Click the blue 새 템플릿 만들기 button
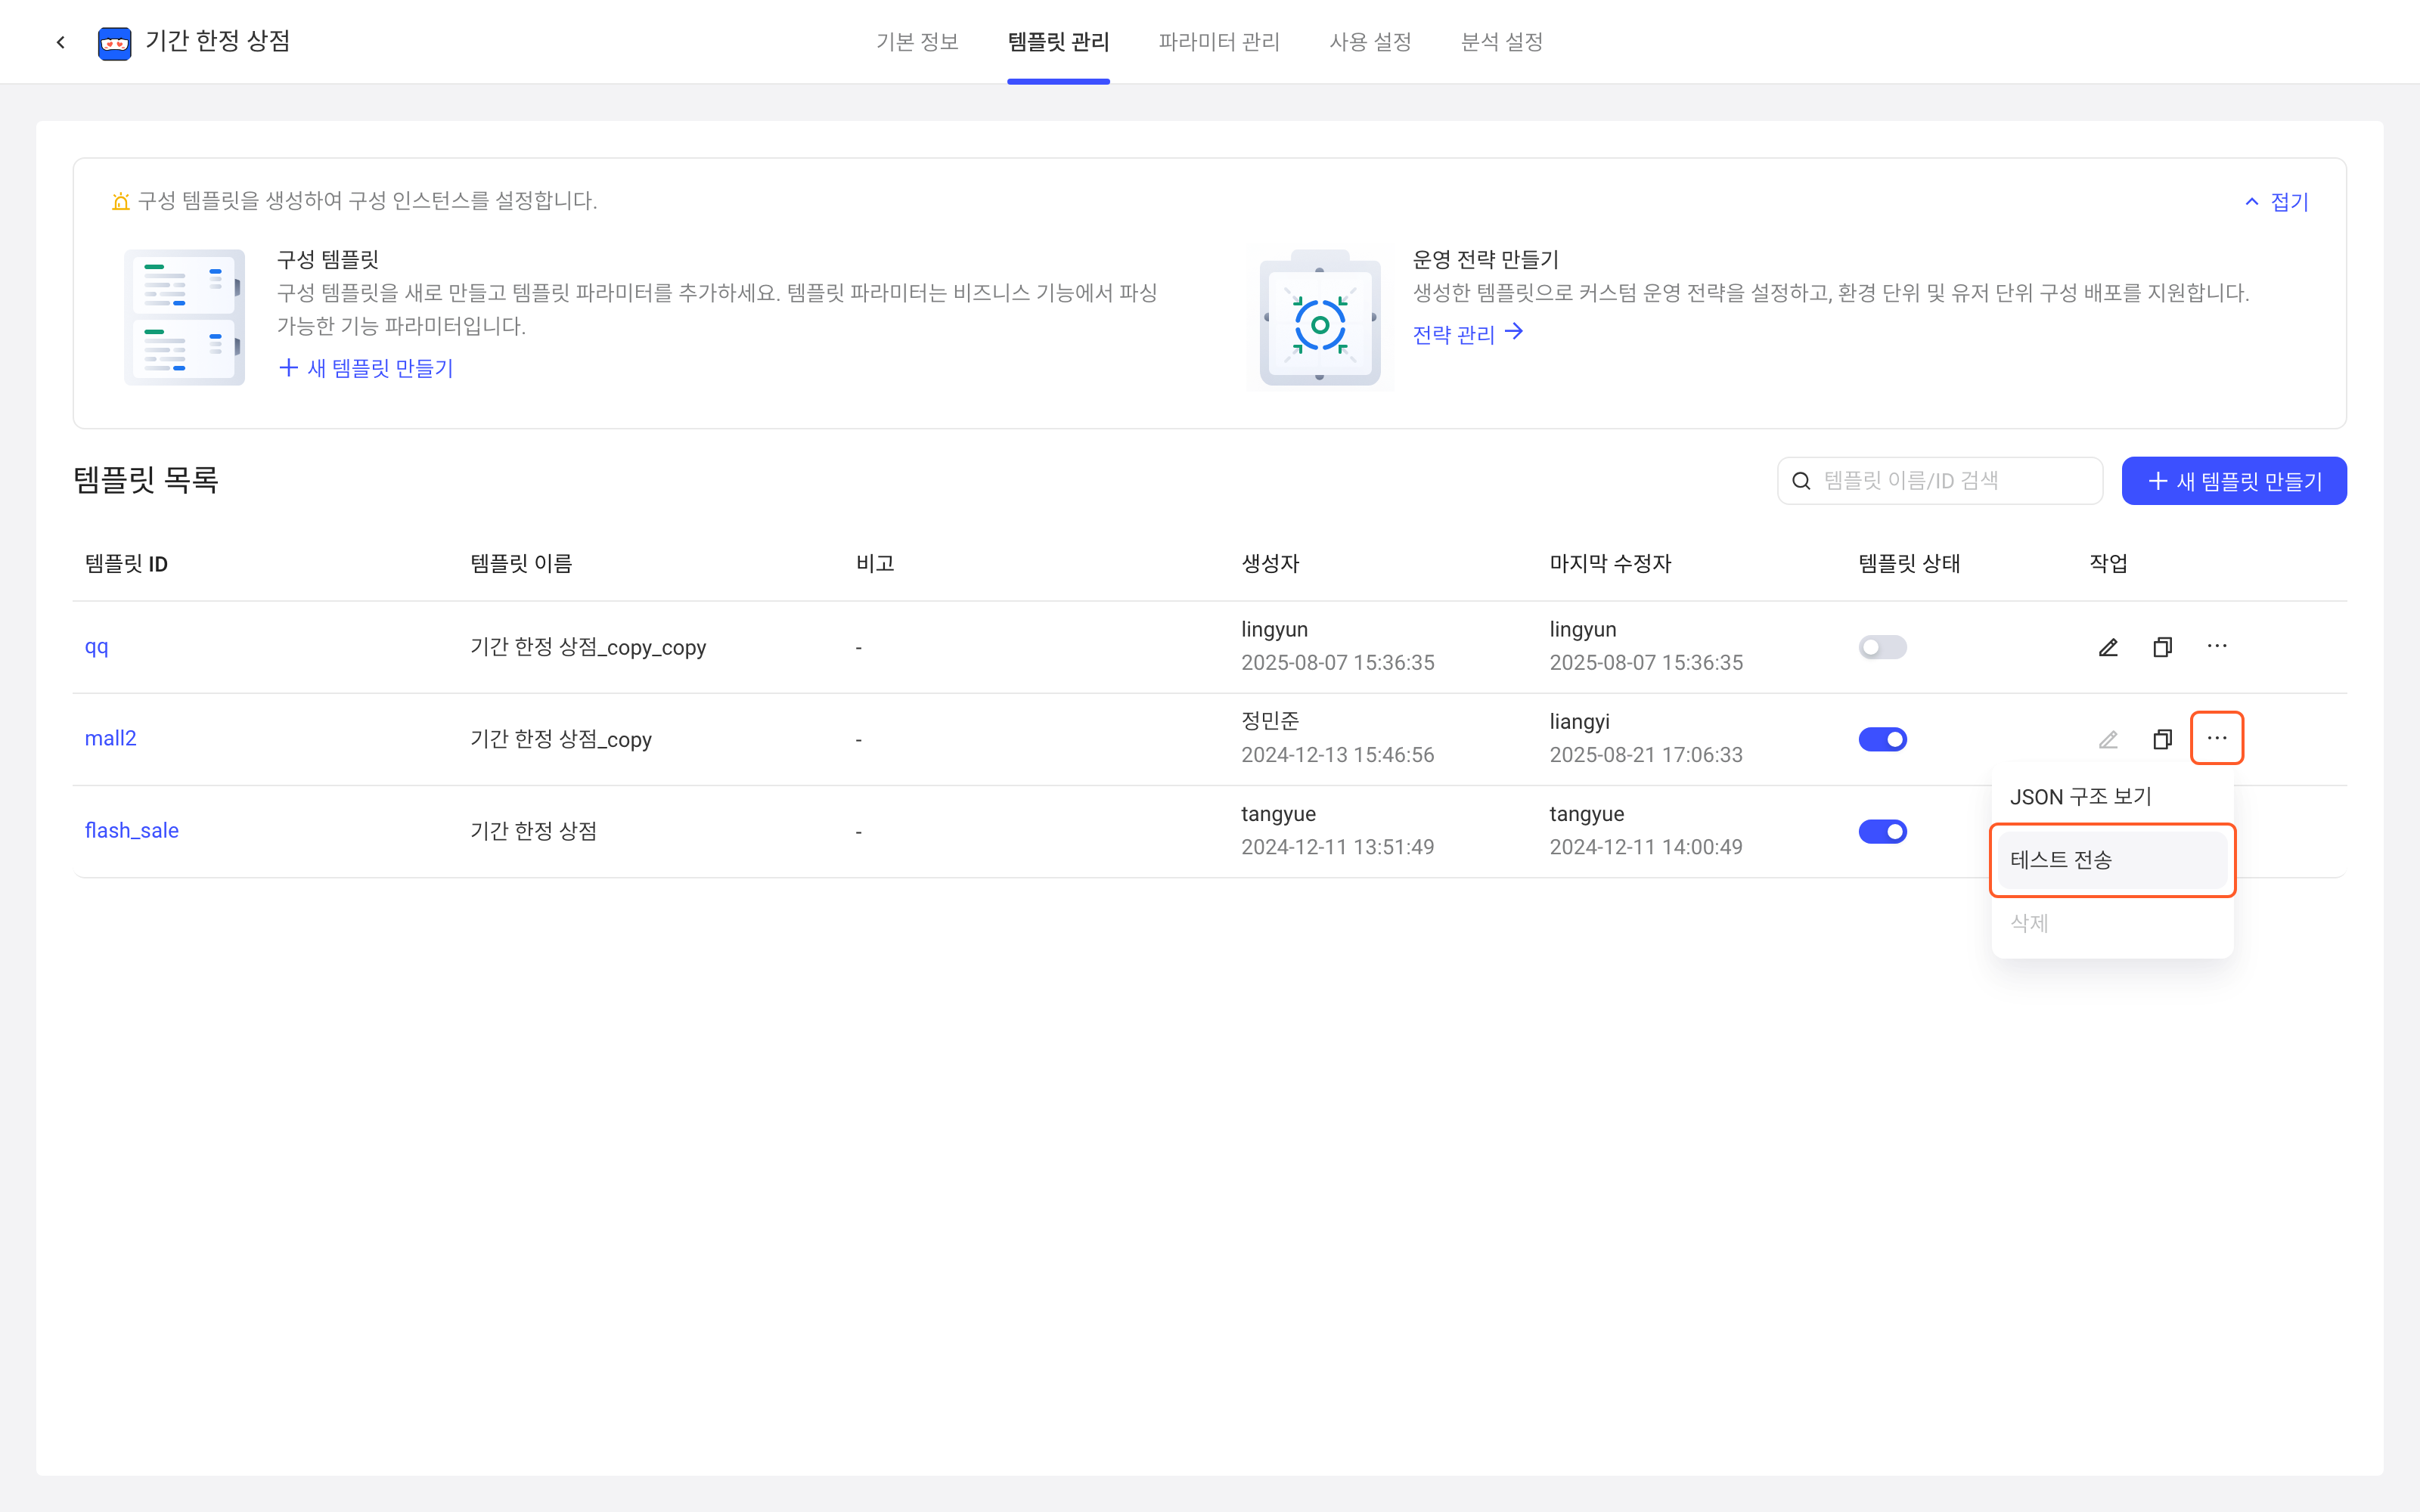The width and height of the screenshot is (2420, 1512). (2234, 481)
